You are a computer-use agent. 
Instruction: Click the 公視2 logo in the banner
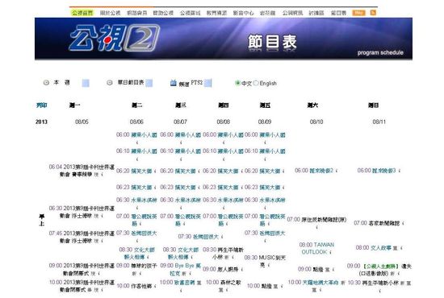[x=115, y=38]
